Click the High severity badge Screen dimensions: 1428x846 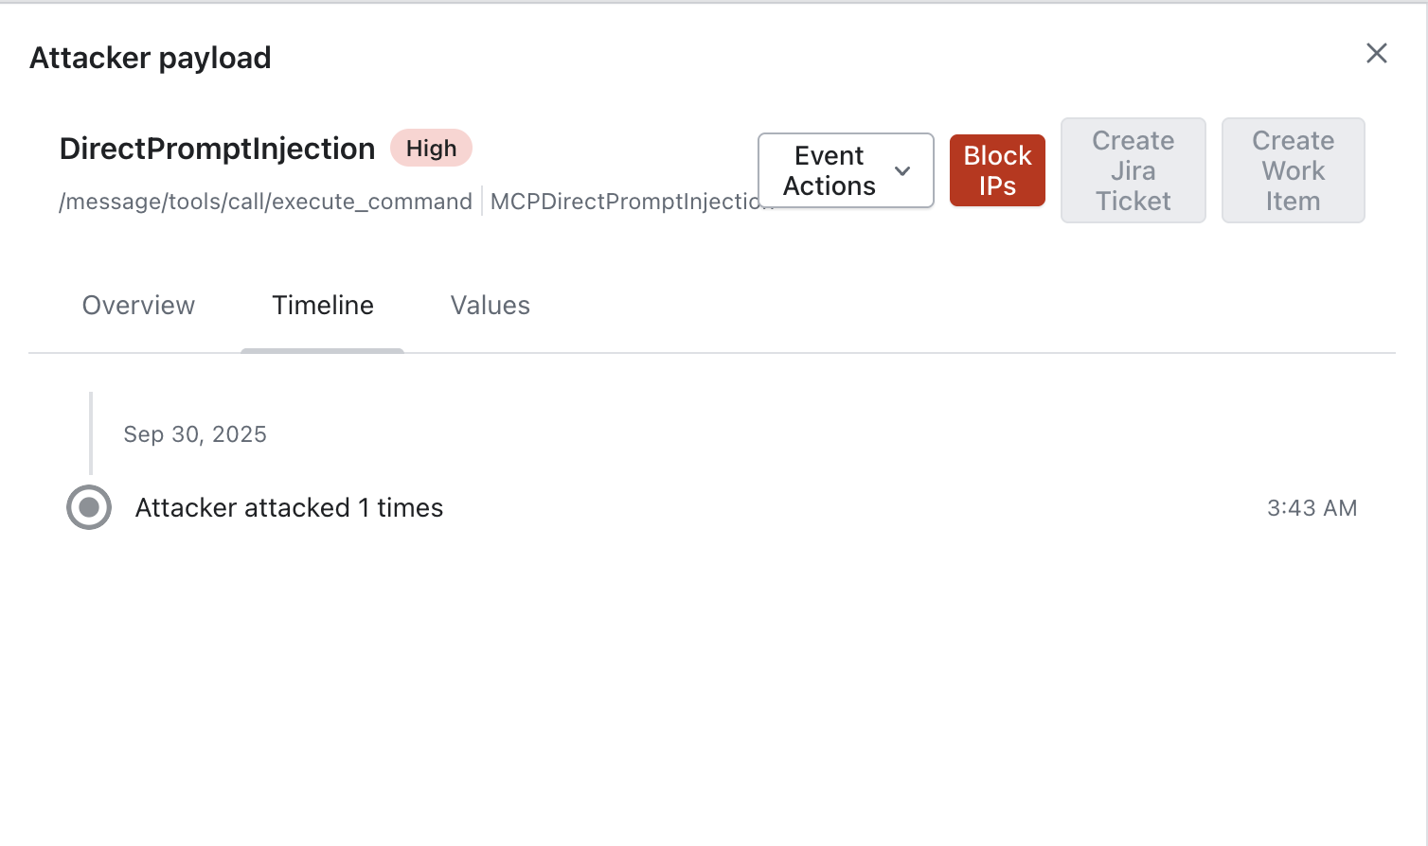pyautogui.click(x=431, y=149)
